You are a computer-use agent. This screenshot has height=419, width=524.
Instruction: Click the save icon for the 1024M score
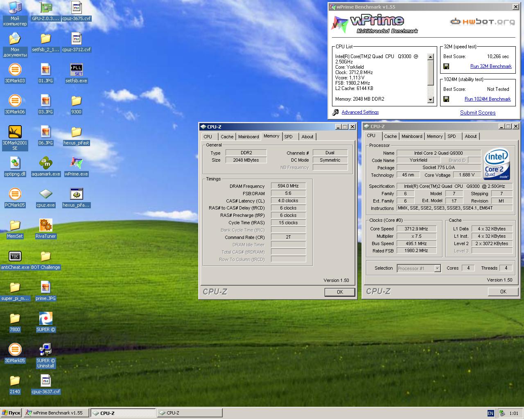446,99
